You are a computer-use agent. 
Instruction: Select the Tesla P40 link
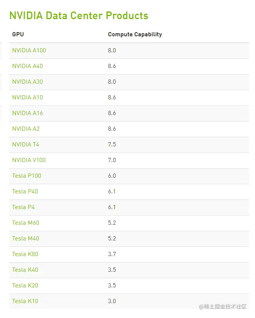coord(25,191)
